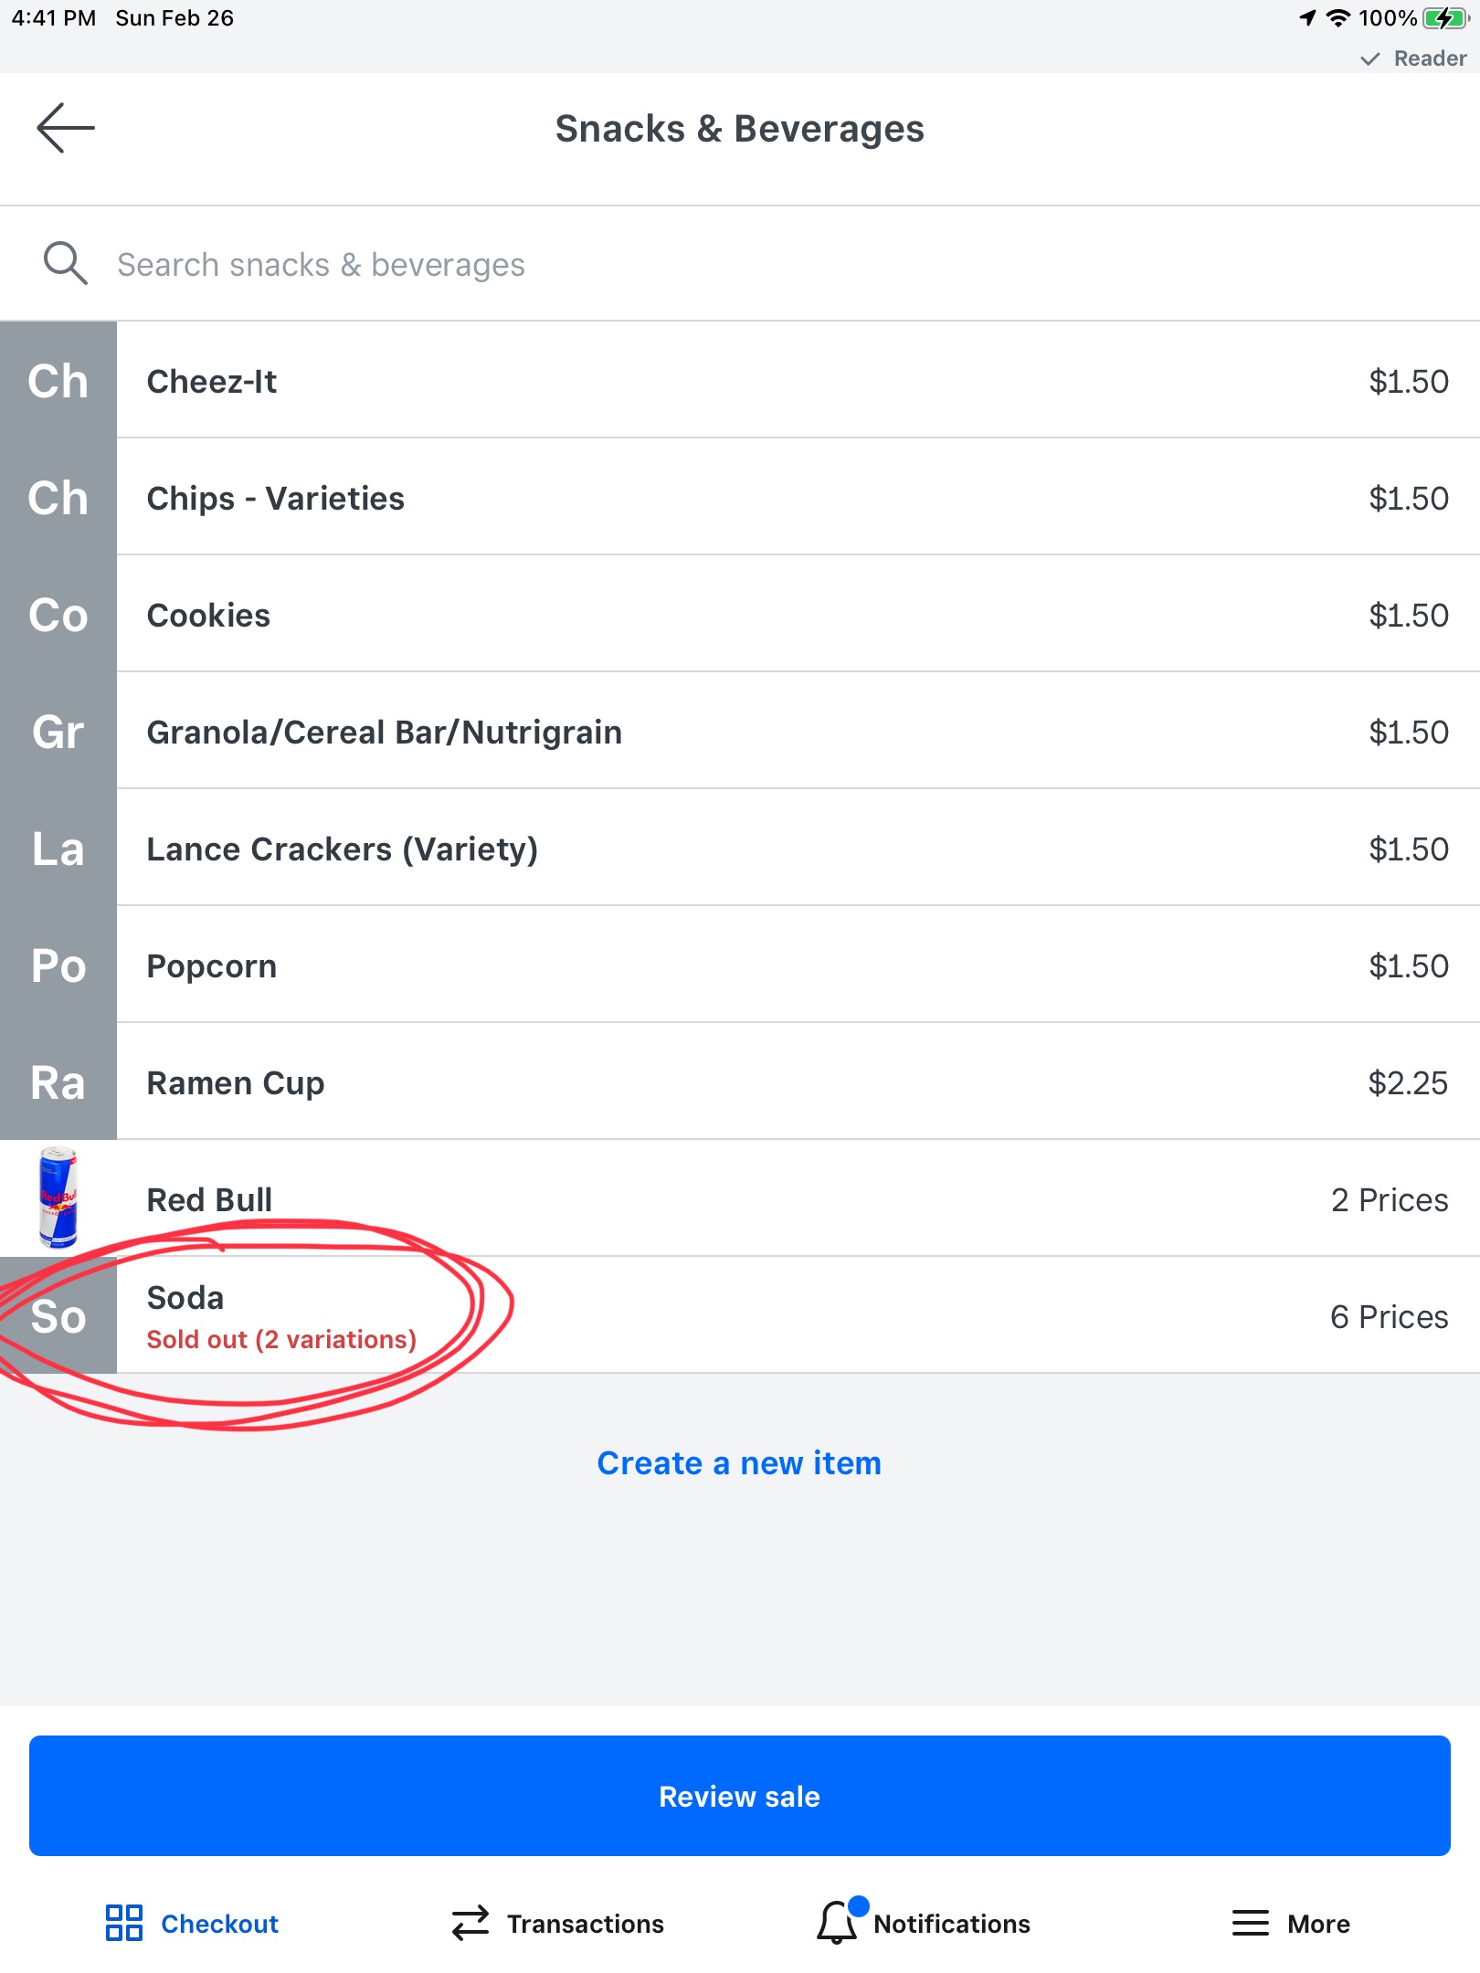Select the Notifications tab label
The height and width of the screenshot is (1973, 1480).
tap(952, 1924)
